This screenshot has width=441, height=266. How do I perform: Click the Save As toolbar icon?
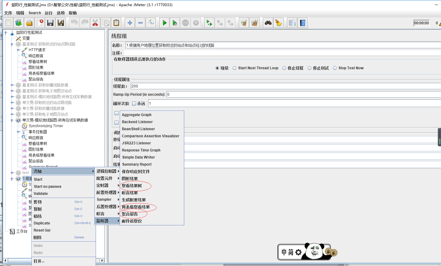pos(61,23)
